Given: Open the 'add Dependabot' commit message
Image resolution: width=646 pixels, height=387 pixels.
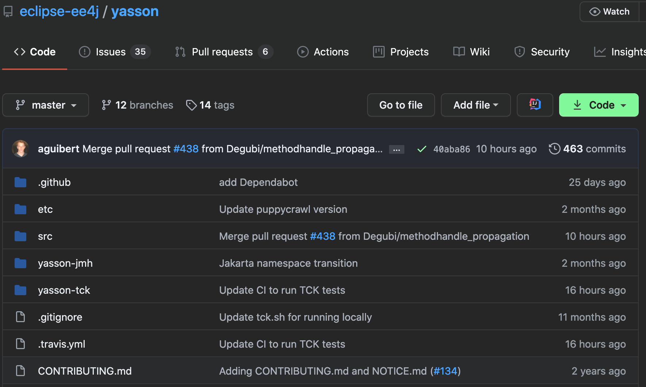Looking at the screenshot, I should point(258,182).
